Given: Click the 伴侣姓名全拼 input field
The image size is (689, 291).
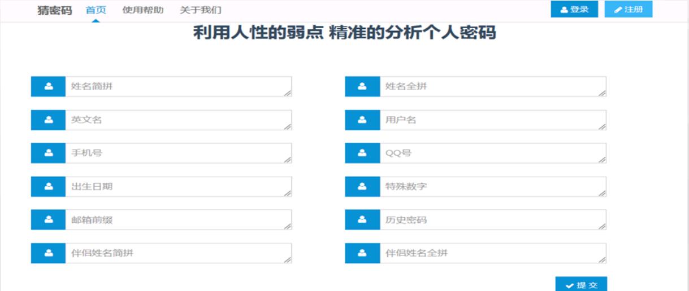Looking at the screenshot, I should point(493,253).
